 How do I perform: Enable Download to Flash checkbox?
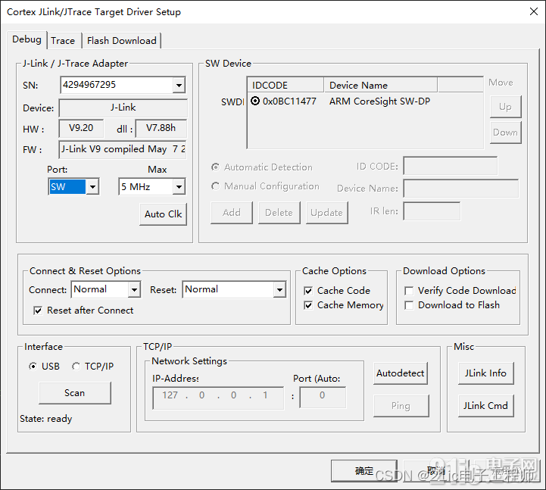tap(409, 305)
